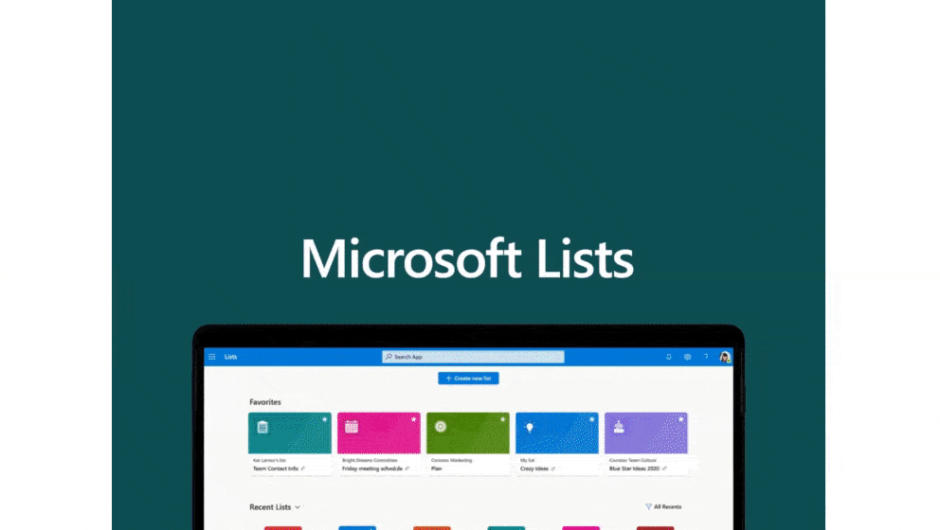This screenshot has height=530, width=940.
Task: Click calendar icon on Friday meeting schedule card
Action: tap(351, 427)
